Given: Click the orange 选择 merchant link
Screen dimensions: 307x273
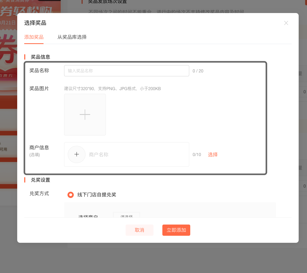Looking at the screenshot, I should pos(213,155).
